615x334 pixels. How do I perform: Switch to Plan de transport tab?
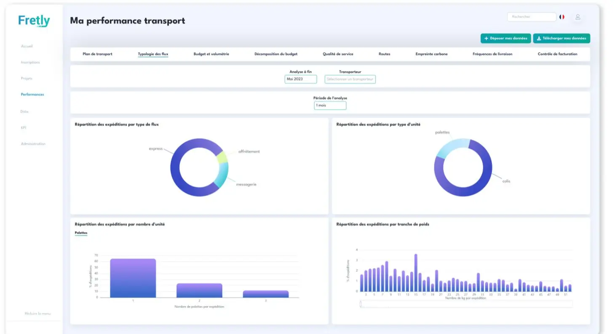tap(97, 54)
